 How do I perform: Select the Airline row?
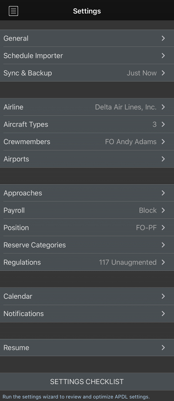tap(87, 107)
